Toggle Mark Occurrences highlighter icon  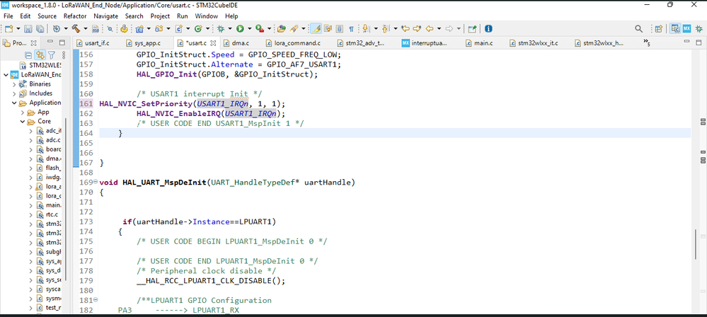[x=316, y=29]
